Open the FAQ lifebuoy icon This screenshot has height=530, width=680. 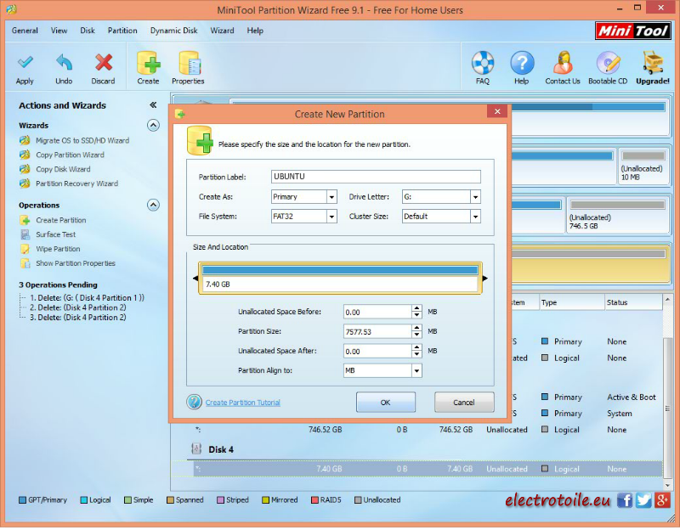tap(483, 63)
